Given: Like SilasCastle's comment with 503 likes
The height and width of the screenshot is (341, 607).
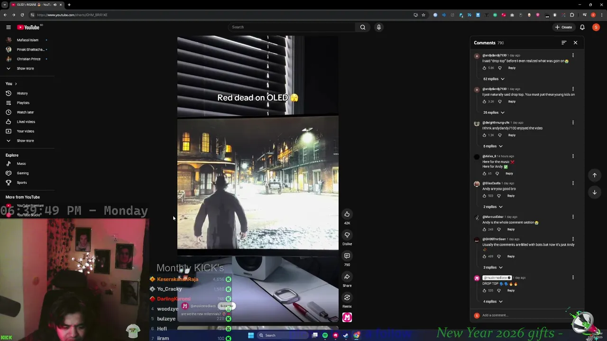Looking at the screenshot, I should [x=484, y=196].
